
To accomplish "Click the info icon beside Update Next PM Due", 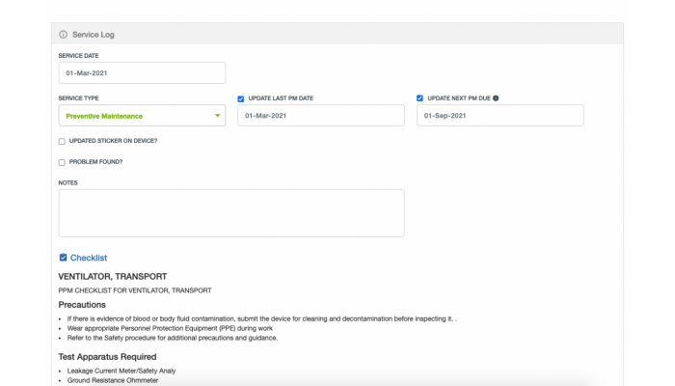I will pyautogui.click(x=496, y=98).
